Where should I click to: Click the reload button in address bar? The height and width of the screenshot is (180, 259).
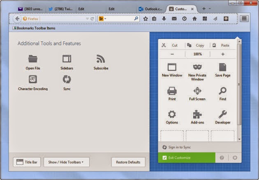tap(92, 19)
